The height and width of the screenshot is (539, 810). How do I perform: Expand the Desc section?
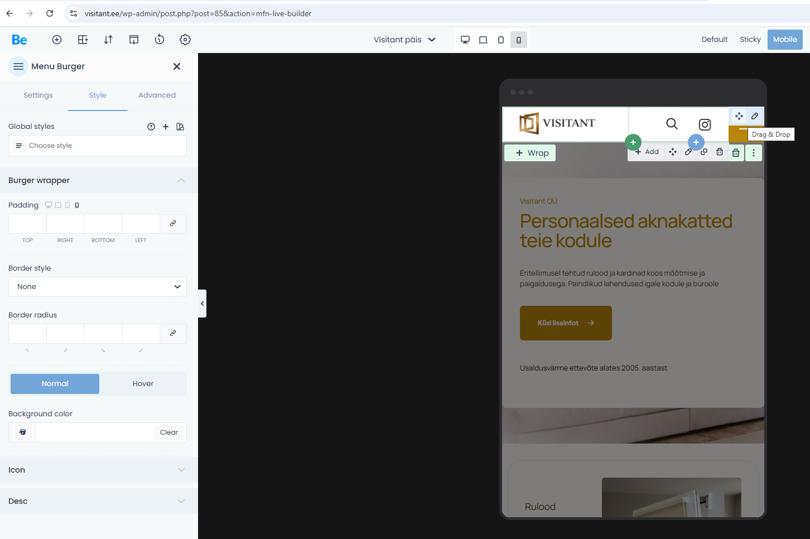point(99,501)
